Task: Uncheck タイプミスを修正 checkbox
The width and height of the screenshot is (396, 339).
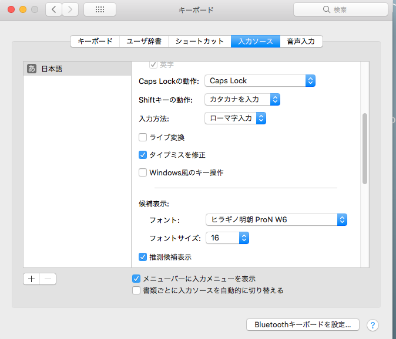Action: (x=142, y=155)
